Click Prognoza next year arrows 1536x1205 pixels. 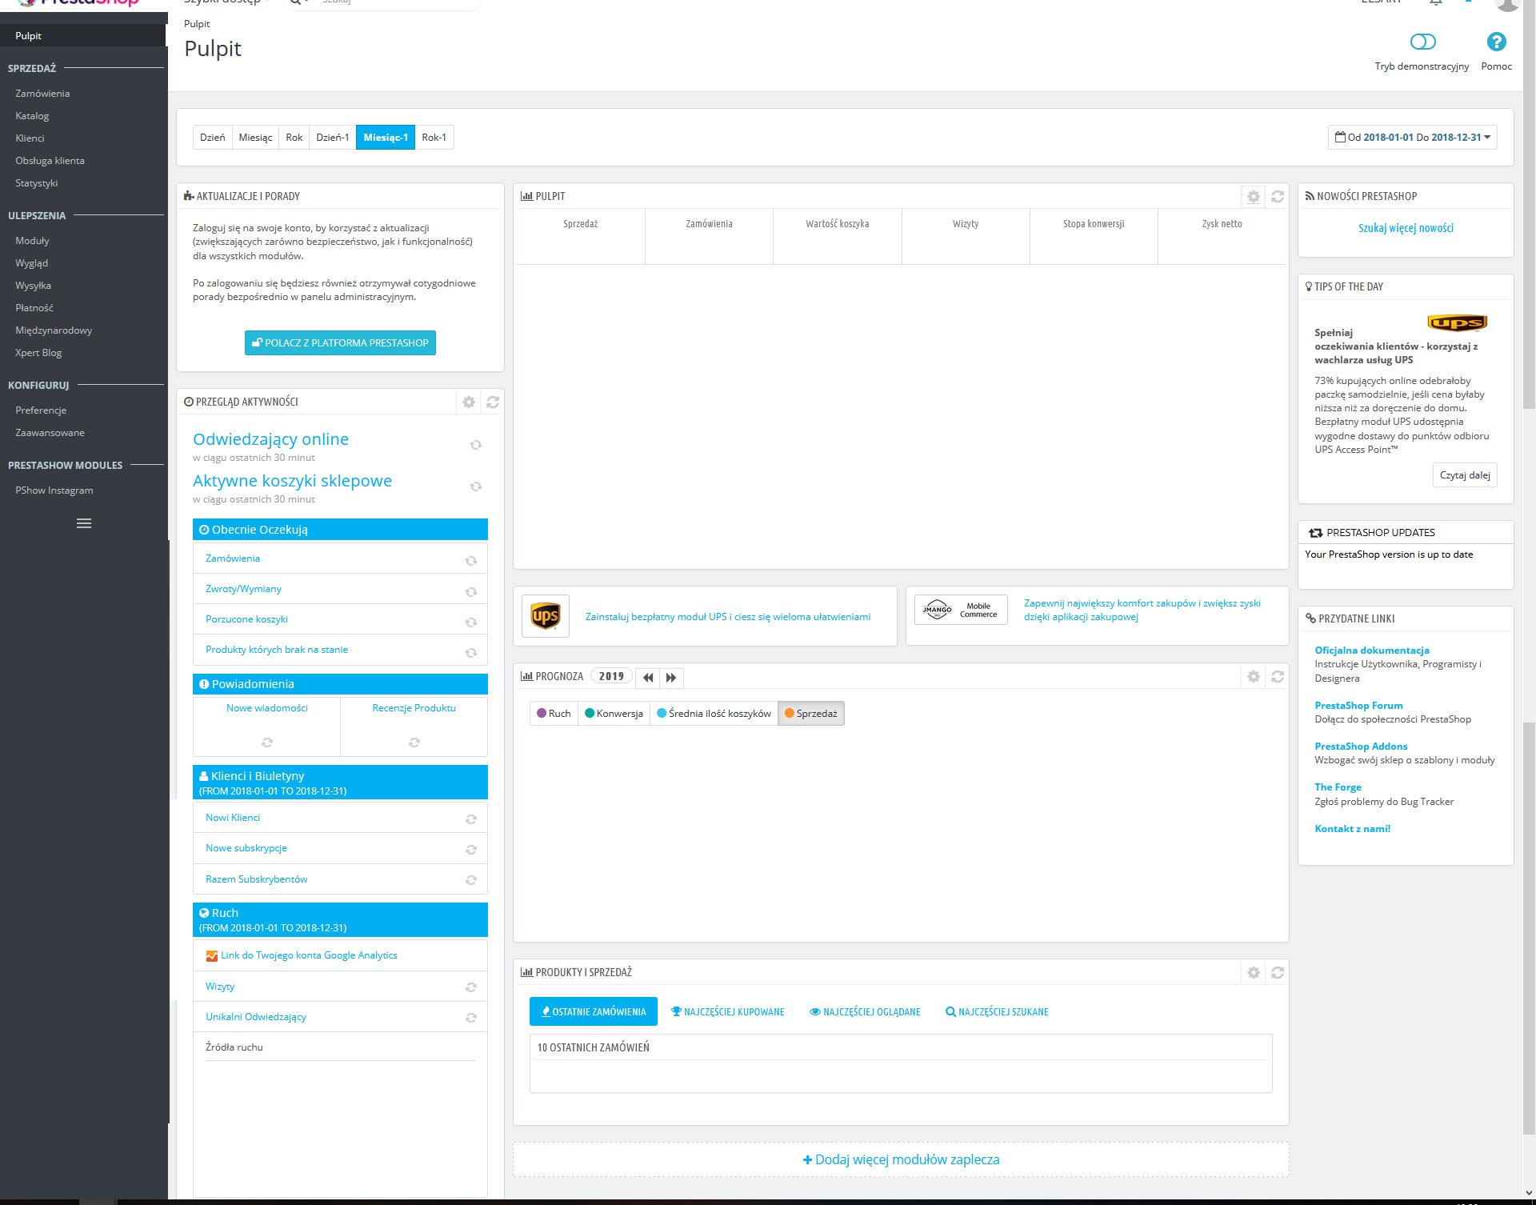pyautogui.click(x=671, y=678)
